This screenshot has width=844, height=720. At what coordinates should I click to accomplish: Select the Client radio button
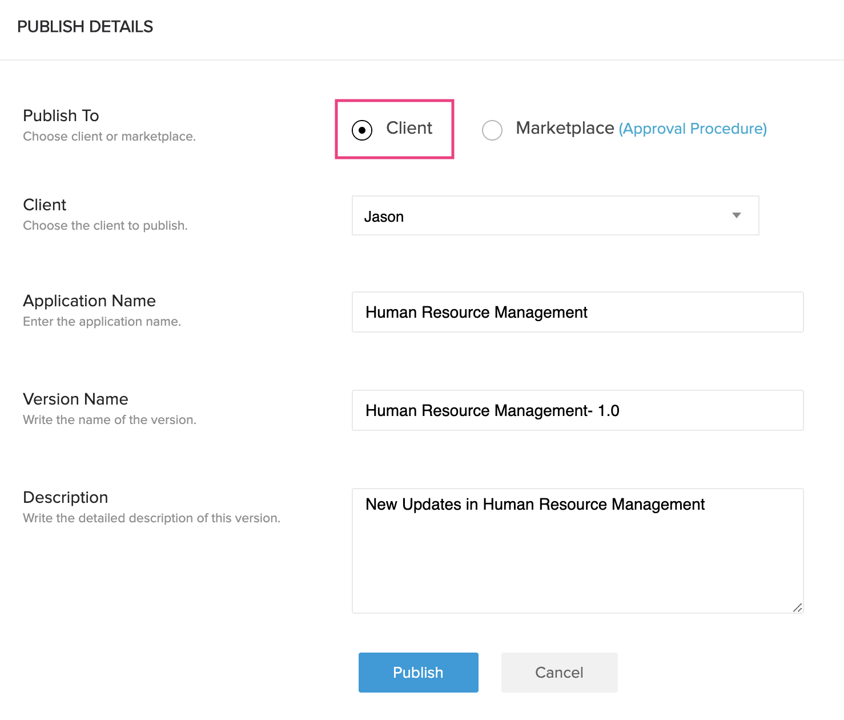coord(362,130)
